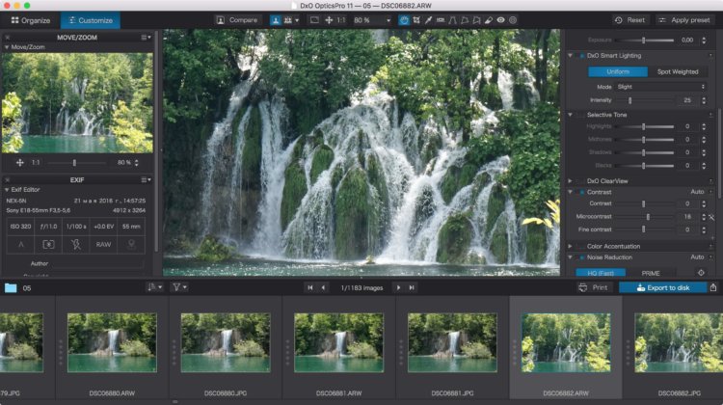Collapse the Noise Reduction section
The image size is (723, 405).
pos(571,257)
